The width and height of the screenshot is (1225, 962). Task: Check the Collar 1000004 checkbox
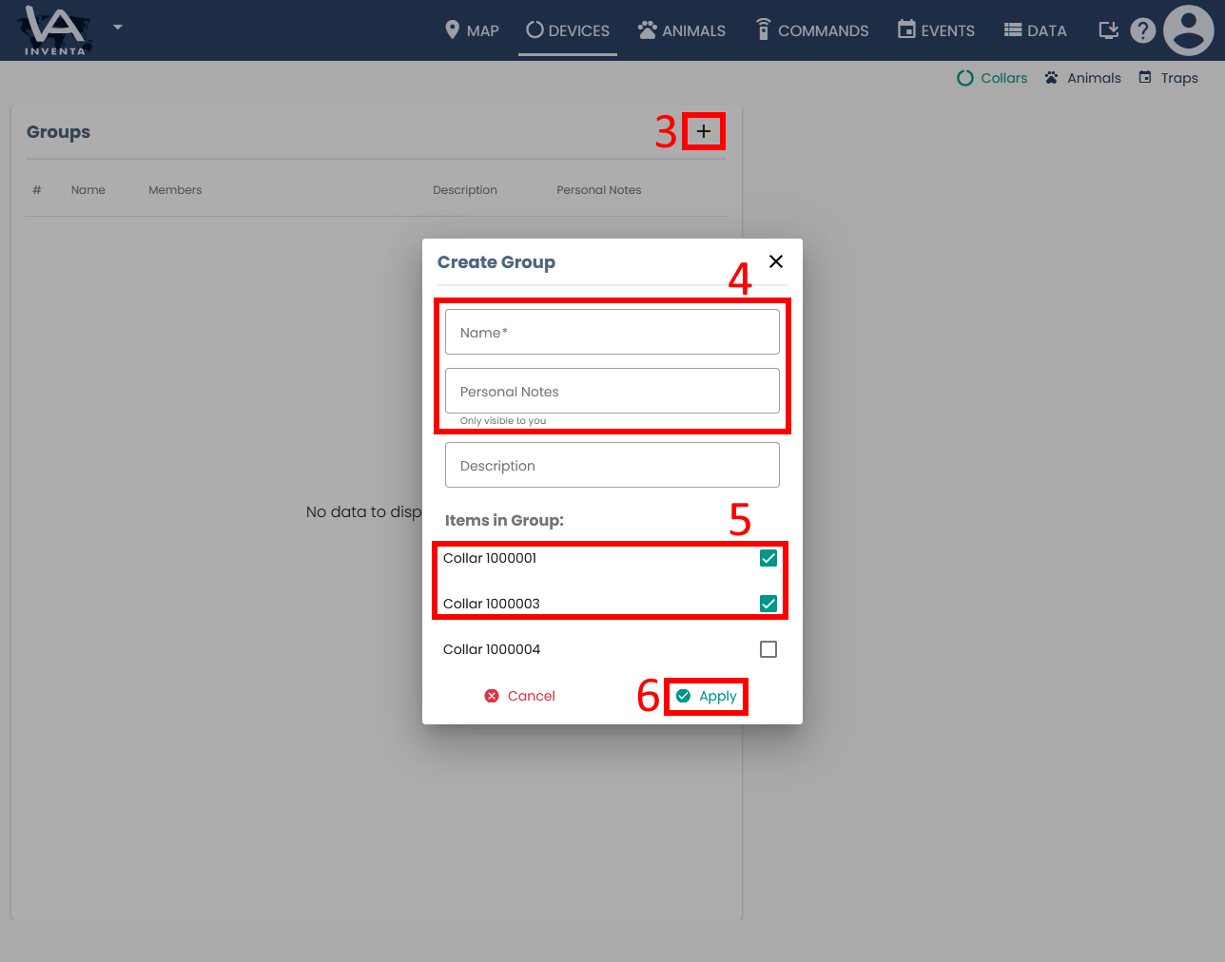(768, 649)
